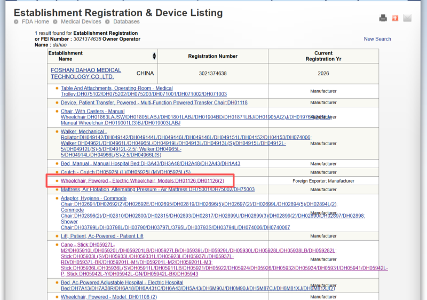Click the email envelope icon
The image size is (427, 300).
coord(407,18)
